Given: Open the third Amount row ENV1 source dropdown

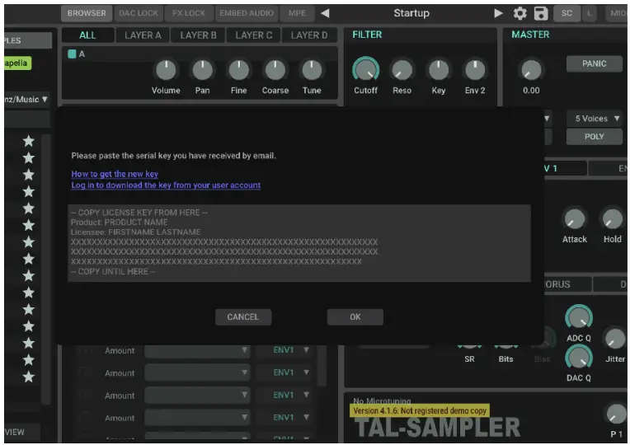Looking at the screenshot, I should [284, 396].
